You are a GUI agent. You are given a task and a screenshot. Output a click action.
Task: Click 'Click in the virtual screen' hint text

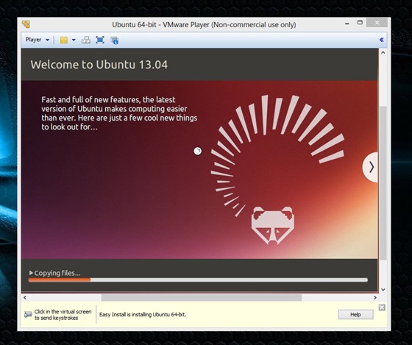click(x=63, y=315)
